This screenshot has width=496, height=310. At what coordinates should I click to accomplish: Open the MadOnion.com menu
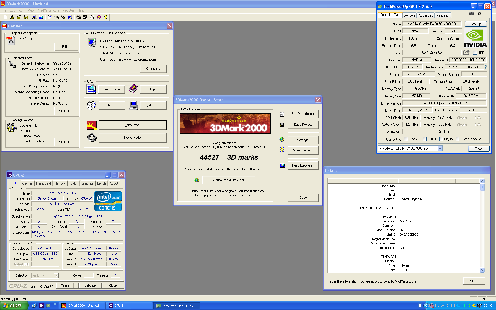[48, 10]
